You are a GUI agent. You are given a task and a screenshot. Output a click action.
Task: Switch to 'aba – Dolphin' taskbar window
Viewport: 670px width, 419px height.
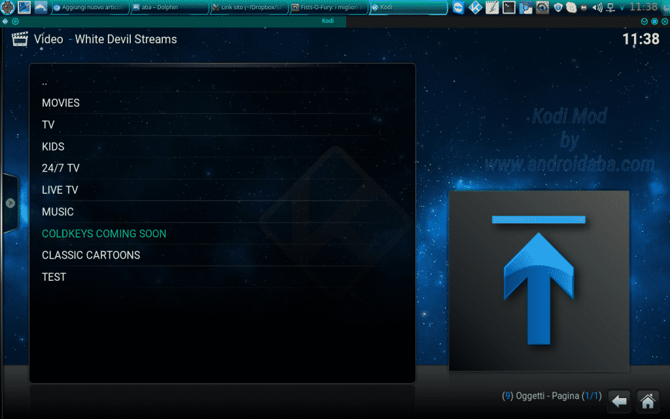click(x=169, y=7)
